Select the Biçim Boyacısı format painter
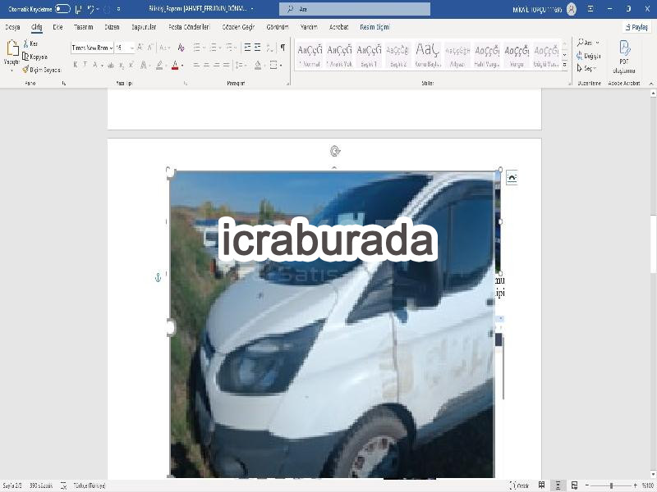This screenshot has height=492, width=657. pos(42,70)
